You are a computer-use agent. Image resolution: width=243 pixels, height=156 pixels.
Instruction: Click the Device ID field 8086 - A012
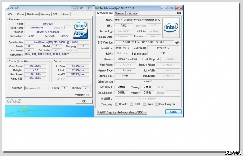[x=122, y=48]
